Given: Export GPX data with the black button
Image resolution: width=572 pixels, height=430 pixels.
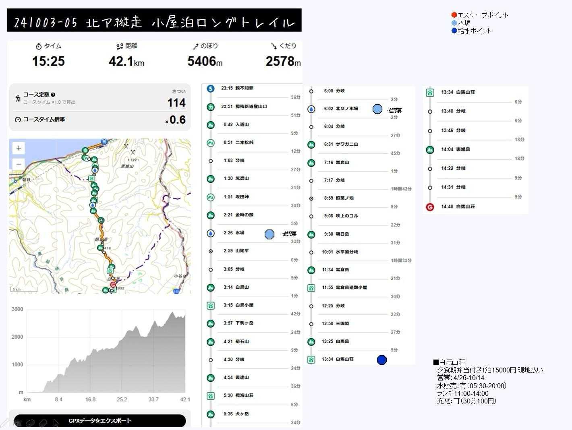Looking at the screenshot, I should (100, 421).
